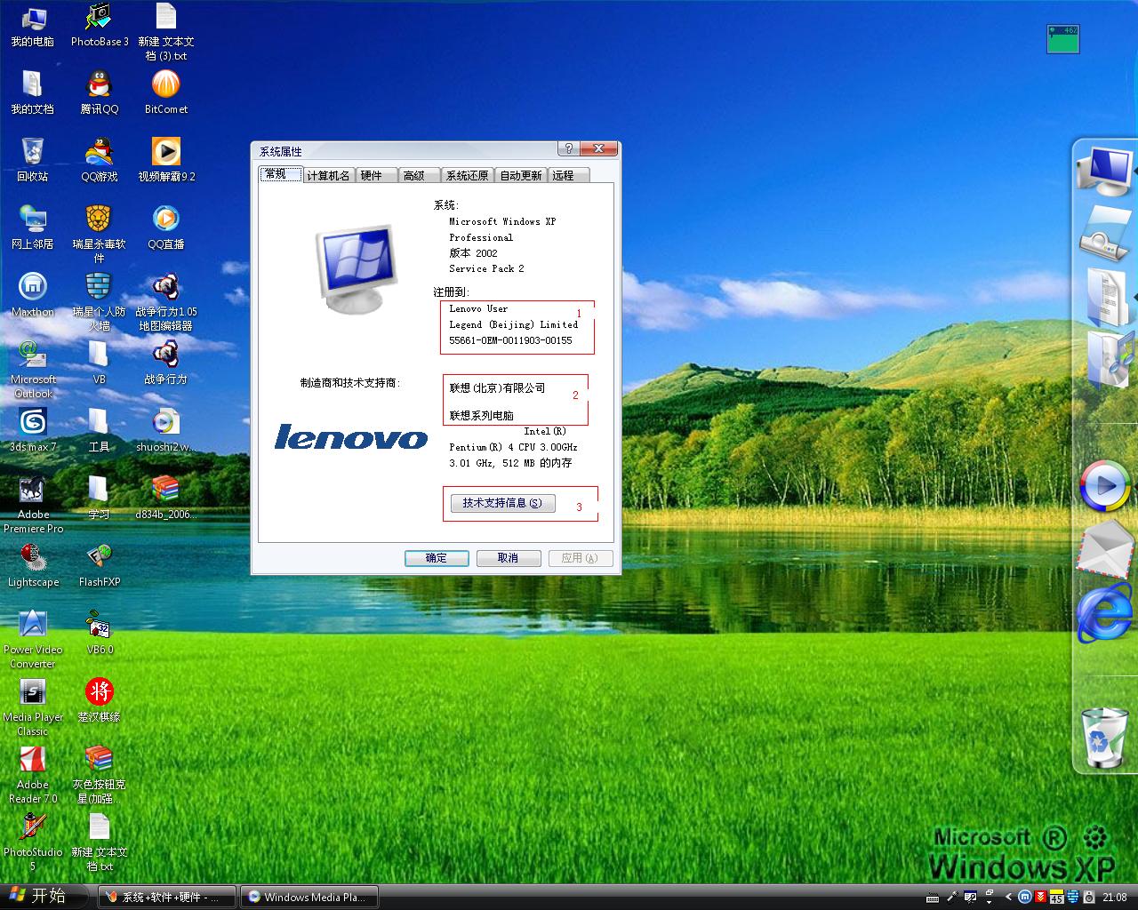Select the 腾讯QQ penguin icon
The image size is (1138, 910).
coord(100,92)
